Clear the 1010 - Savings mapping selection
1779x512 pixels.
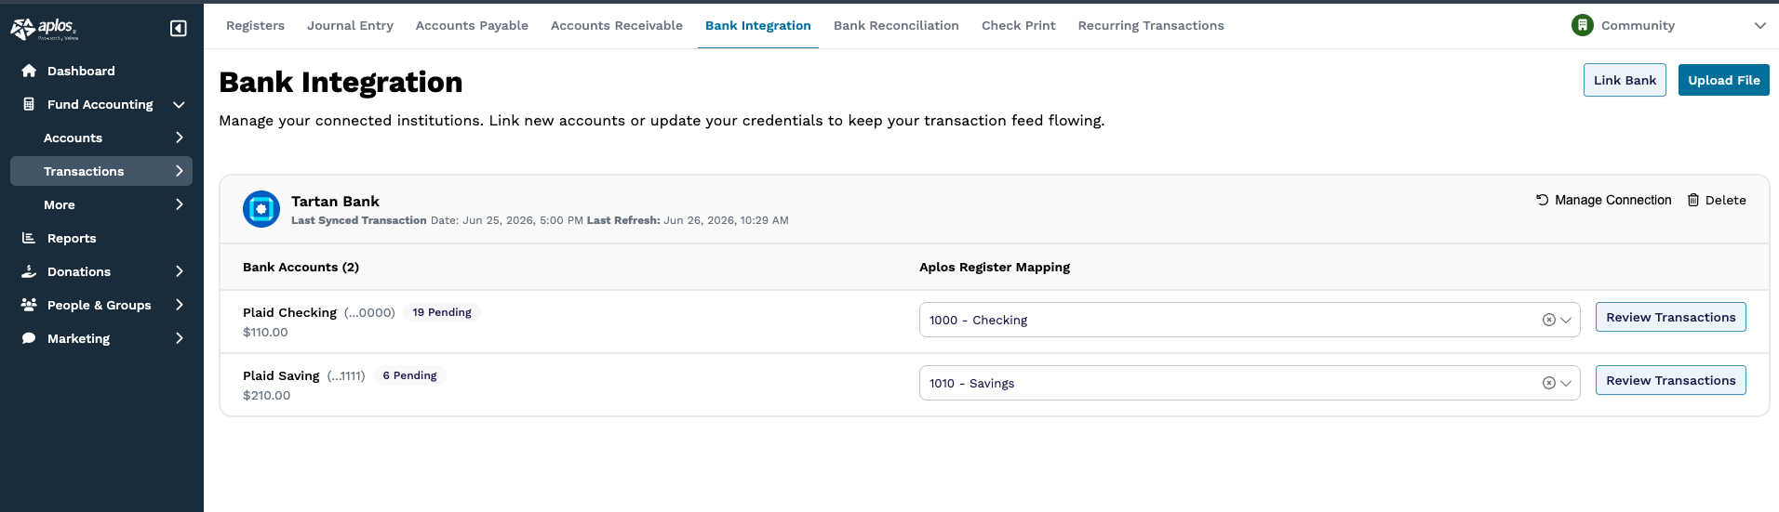1549,383
